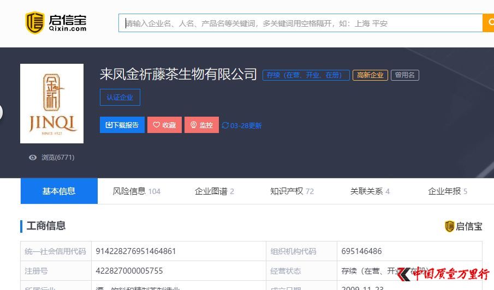Open the 企业图谱 tab
This screenshot has height=290, width=494.
(x=214, y=191)
